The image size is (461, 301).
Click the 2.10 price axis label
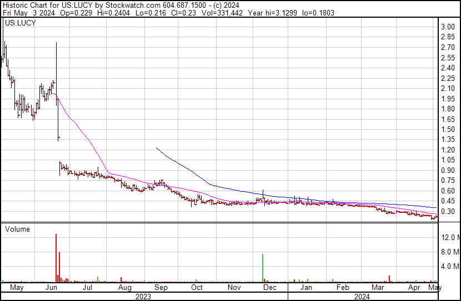click(448, 88)
